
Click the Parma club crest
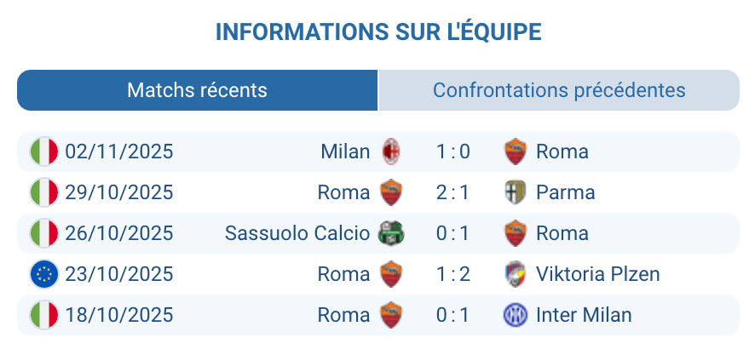pyautogui.click(x=515, y=192)
